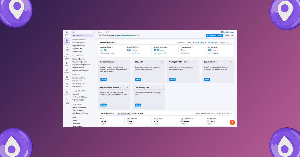Open Domain Overview in sidebar
Screen dimensions: 300x157
click(78, 43)
